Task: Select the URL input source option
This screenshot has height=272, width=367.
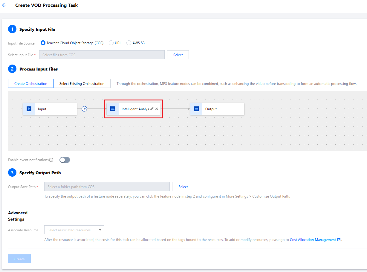Action: tap(111, 43)
